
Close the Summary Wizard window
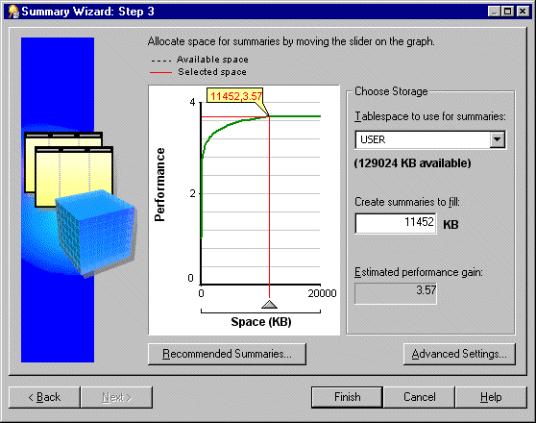click(x=523, y=12)
